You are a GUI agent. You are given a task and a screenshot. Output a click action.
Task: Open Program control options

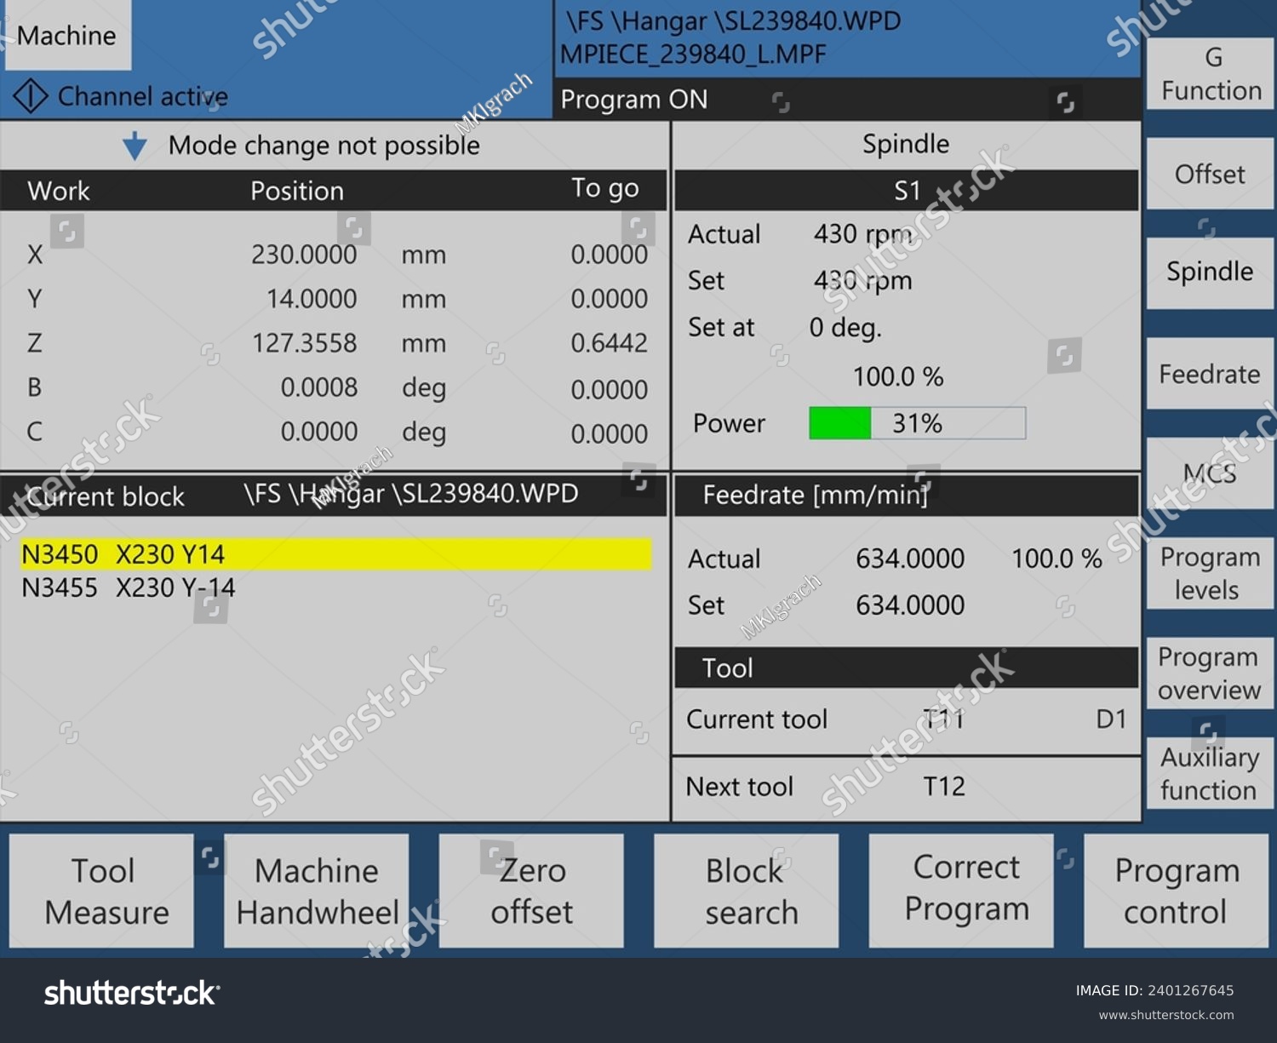click(1176, 891)
